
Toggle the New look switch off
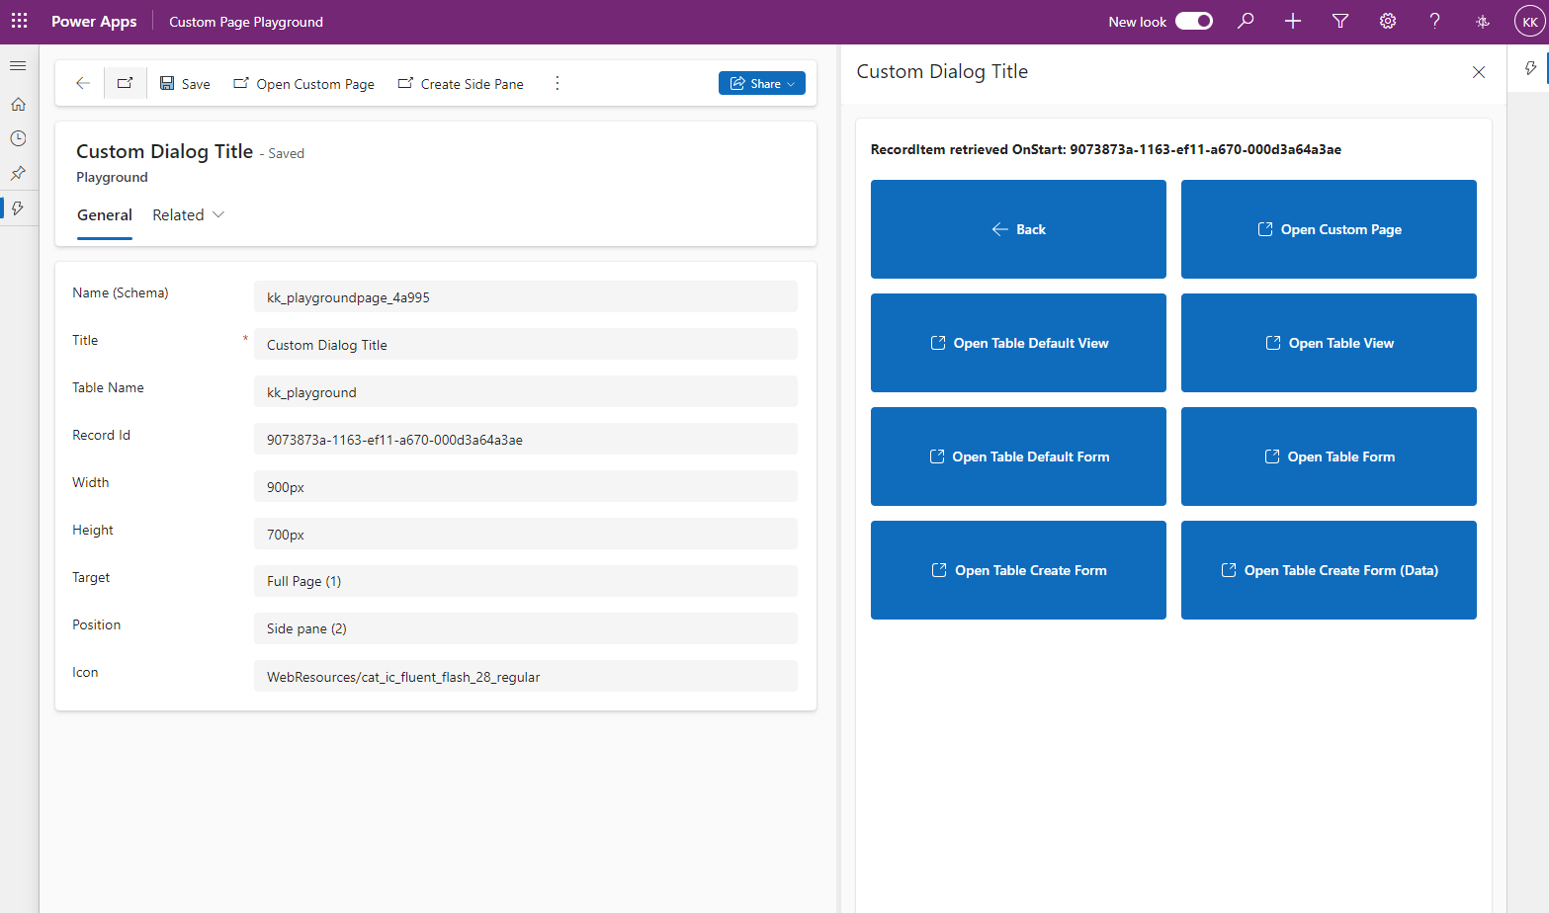(1193, 20)
